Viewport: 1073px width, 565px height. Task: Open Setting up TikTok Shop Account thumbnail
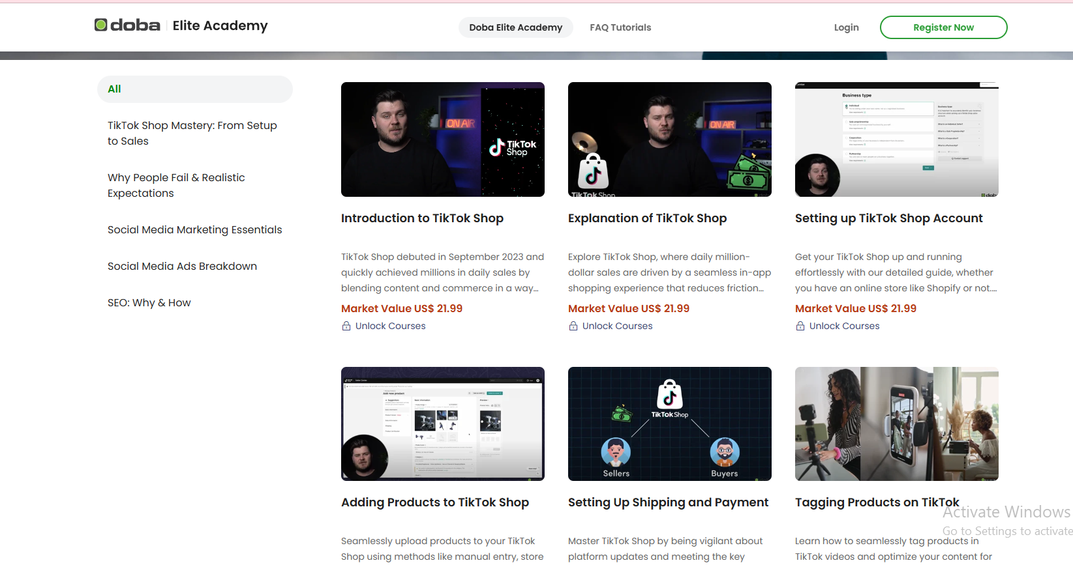(897, 139)
